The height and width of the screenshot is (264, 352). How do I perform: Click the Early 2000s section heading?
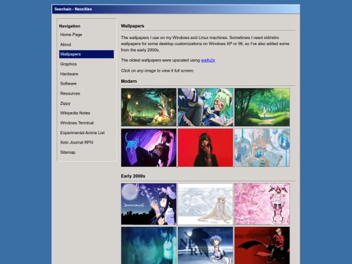(133, 176)
